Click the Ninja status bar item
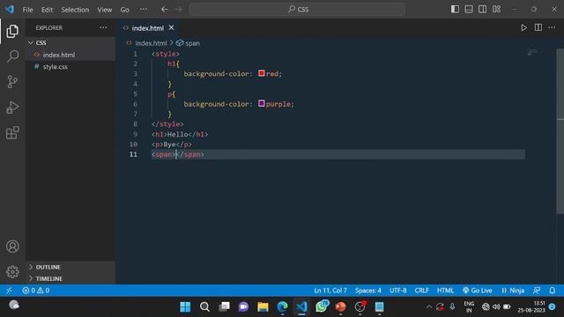 pos(513,290)
